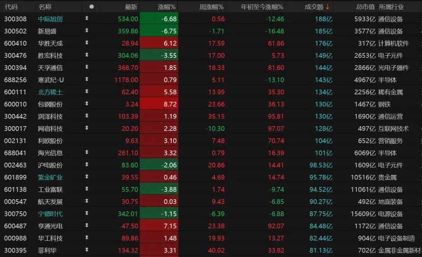This screenshot has width=422, height=257.
Task: Sort the list by 涨幅% column
Action: point(166,7)
